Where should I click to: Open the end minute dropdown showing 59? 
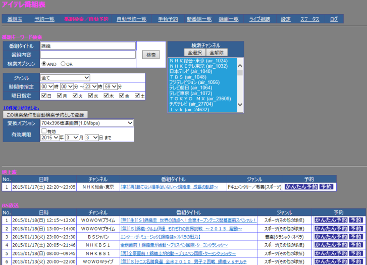pyautogui.click(x=111, y=86)
